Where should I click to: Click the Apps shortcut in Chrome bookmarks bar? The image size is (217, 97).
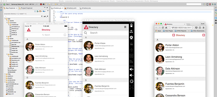coord(158,31)
